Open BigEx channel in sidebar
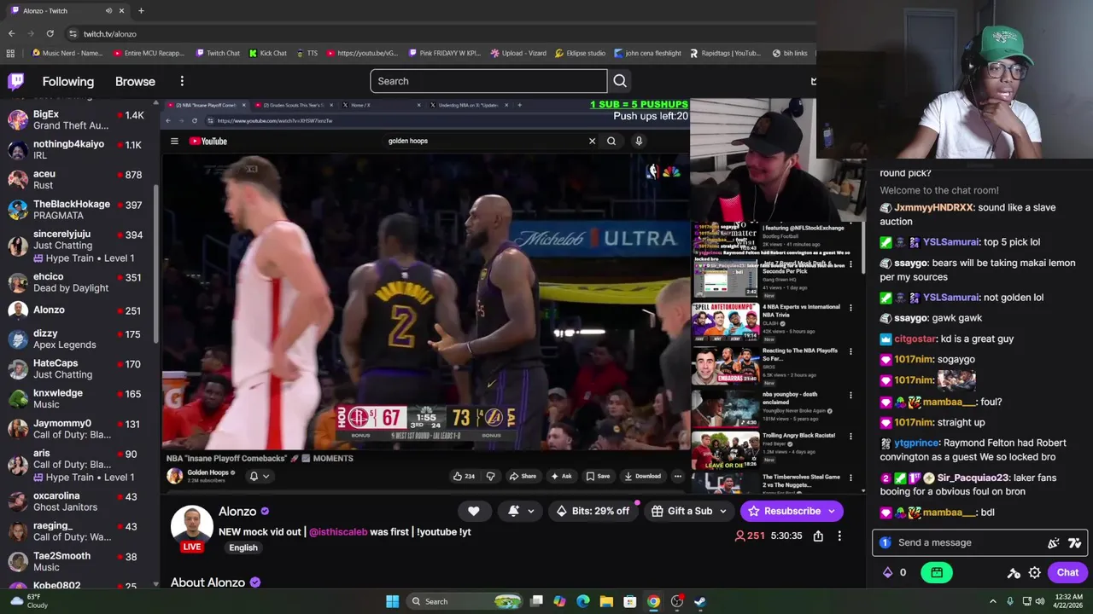The width and height of the screenshot is (1093, 614). [77, 119]
